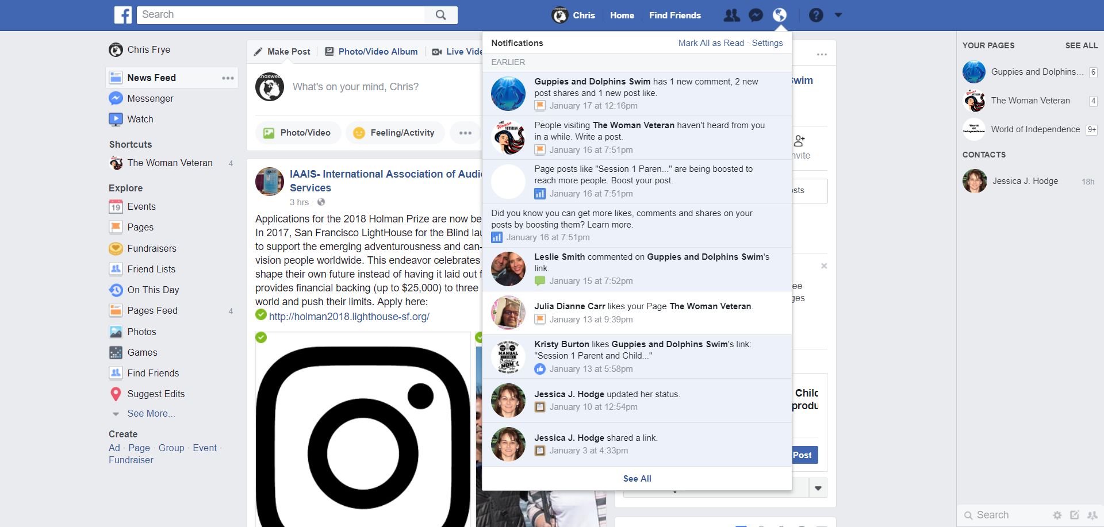Expand See More in Explore
The height and width of the screenshot is (527, 1104).
pos(151,414)
